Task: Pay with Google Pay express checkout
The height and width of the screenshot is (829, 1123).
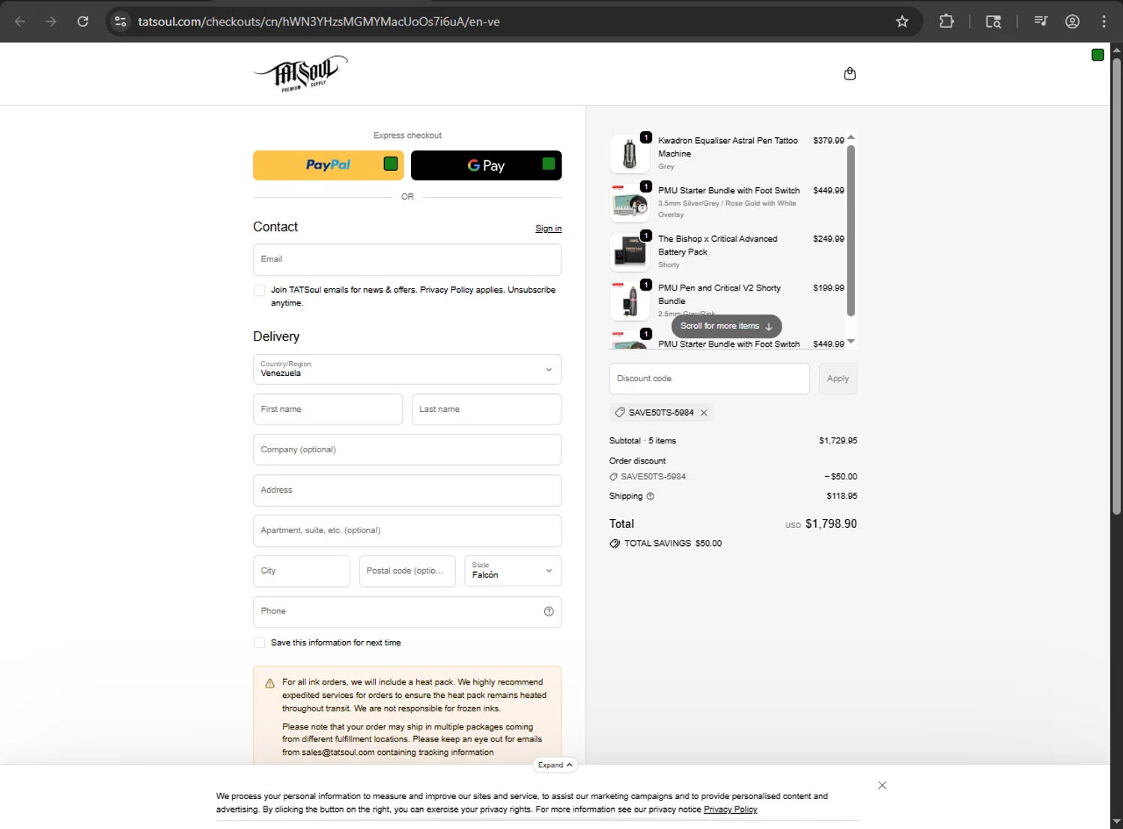Action: pos(486,166)
